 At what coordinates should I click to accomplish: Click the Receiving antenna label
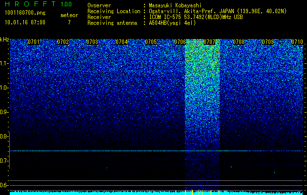click(112, 23)
